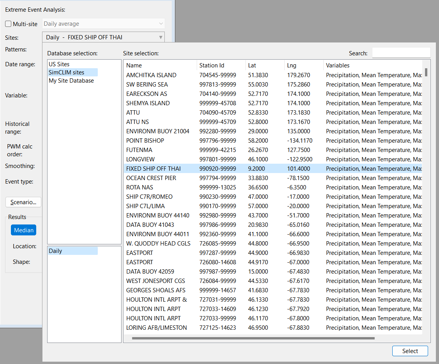
Task: Select WEST JONESPORT CGS site
Action: pyautogui.click(x=273, y=281)
